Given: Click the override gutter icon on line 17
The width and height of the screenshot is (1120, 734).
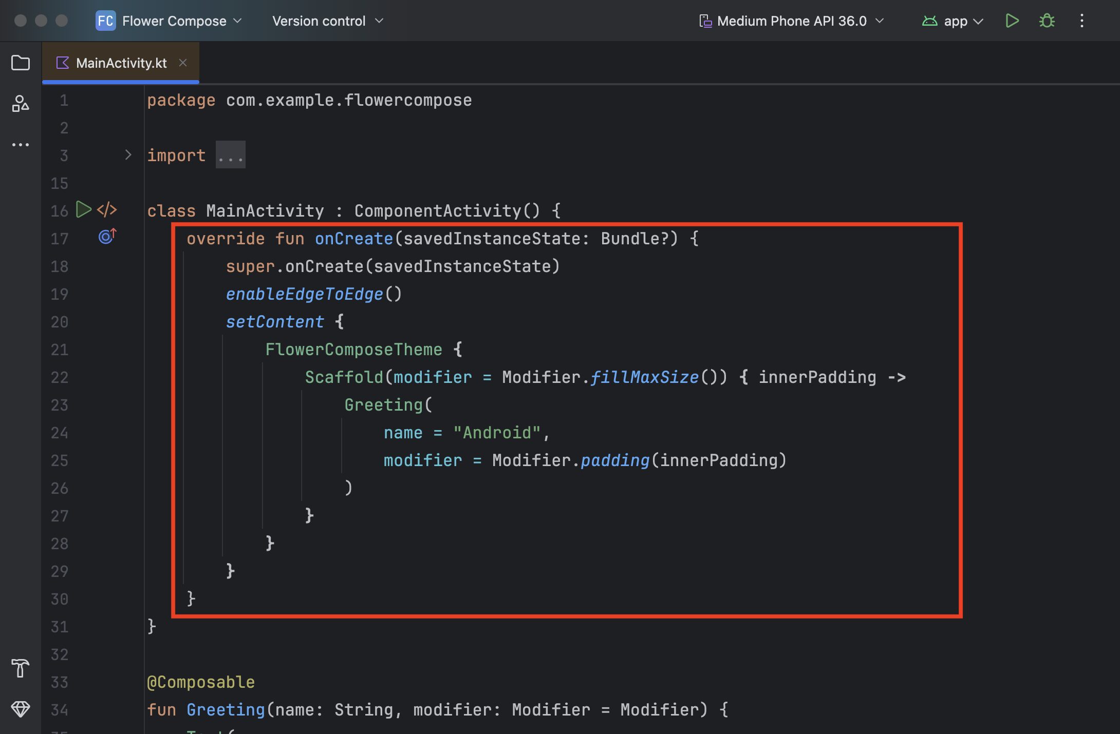Looking at the screenshot, I should [107, 236].
